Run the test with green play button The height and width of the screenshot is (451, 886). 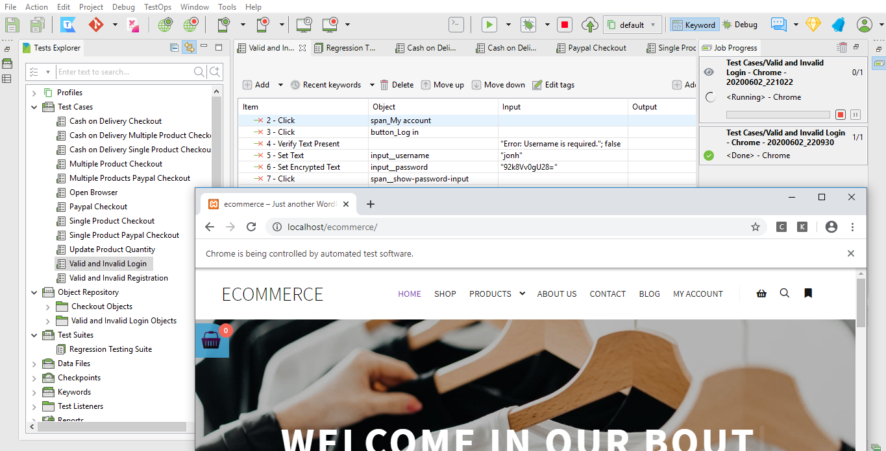tap(489, 25)
